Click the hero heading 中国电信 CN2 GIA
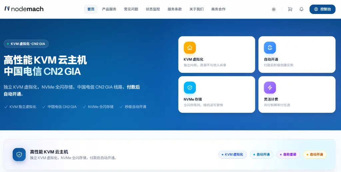The width and height of the screenshot is (341, 172). [x=42, y=71]
